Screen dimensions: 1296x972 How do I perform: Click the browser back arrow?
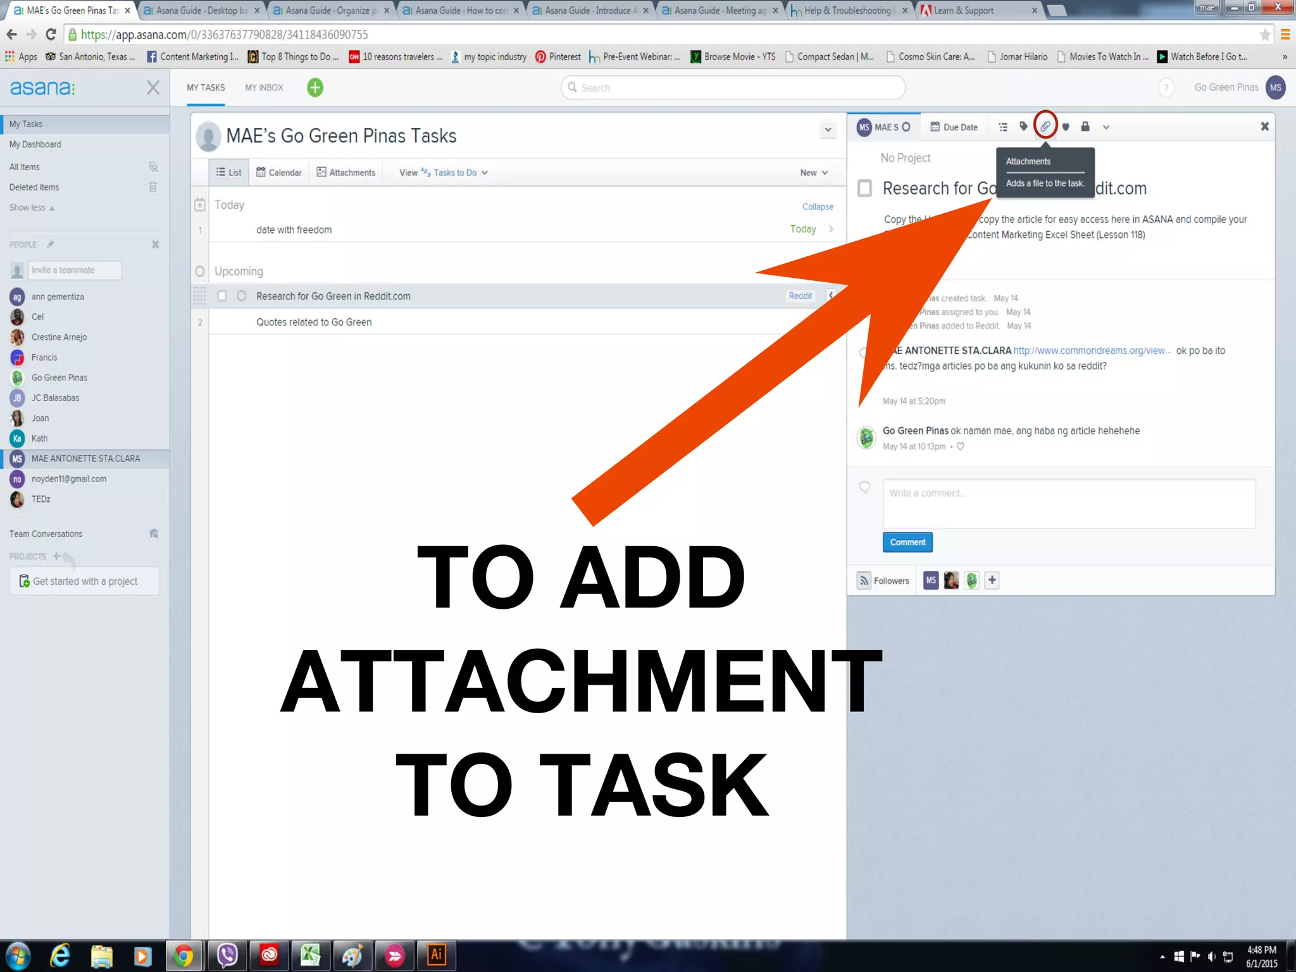(x=11, y=34)
